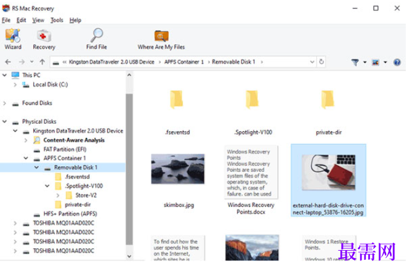Click APFS Container 1 breadcrumb
This screenshot has height=271, width=407.
183,62
